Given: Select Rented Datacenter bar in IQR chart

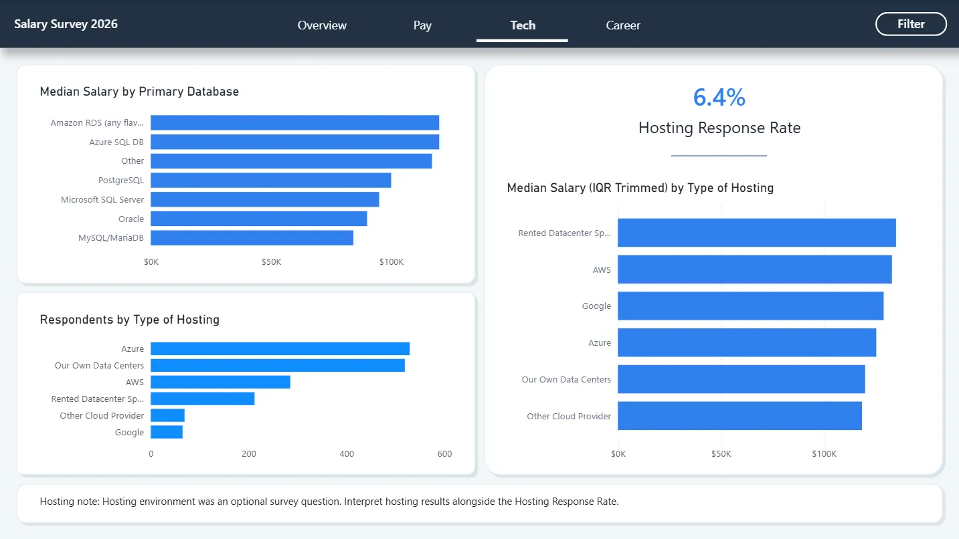Looking at the screenshot, I should (x=757, y=233).
